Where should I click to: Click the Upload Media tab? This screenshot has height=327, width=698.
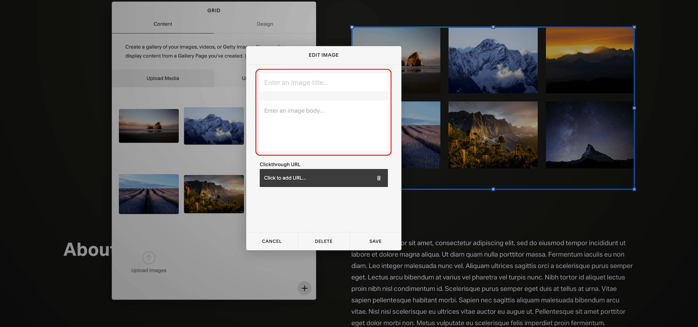coord(163,78)
